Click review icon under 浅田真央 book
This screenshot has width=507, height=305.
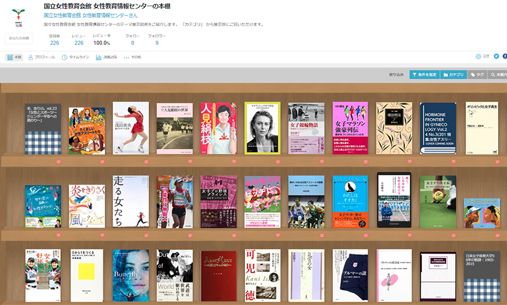click(146, 162)
